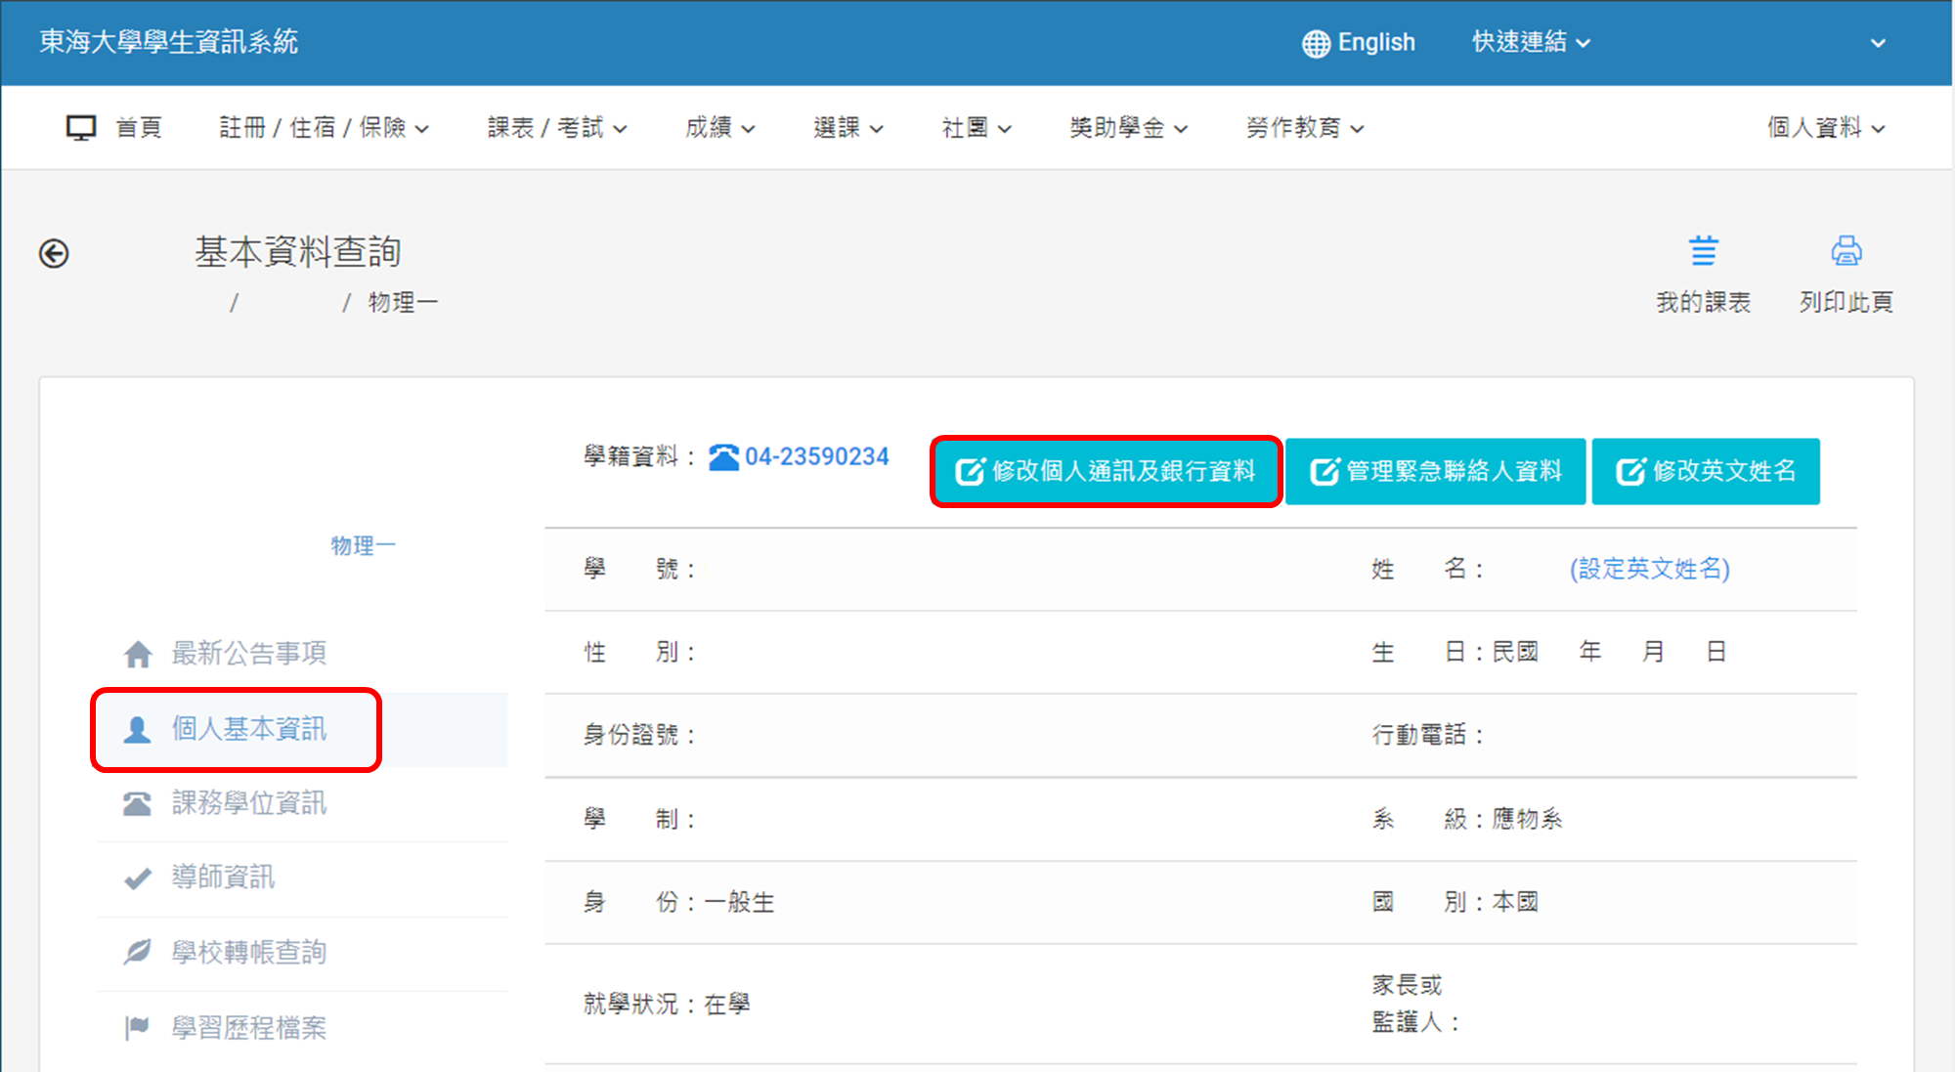Open the 成績 menu

click(x=719, y=128)
